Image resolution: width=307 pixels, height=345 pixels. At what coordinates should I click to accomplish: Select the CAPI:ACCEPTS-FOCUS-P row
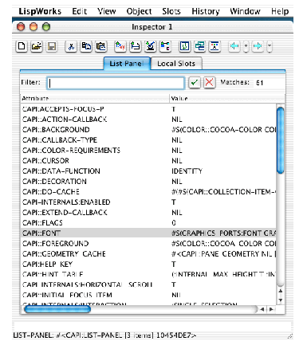[x=148, y=109]
